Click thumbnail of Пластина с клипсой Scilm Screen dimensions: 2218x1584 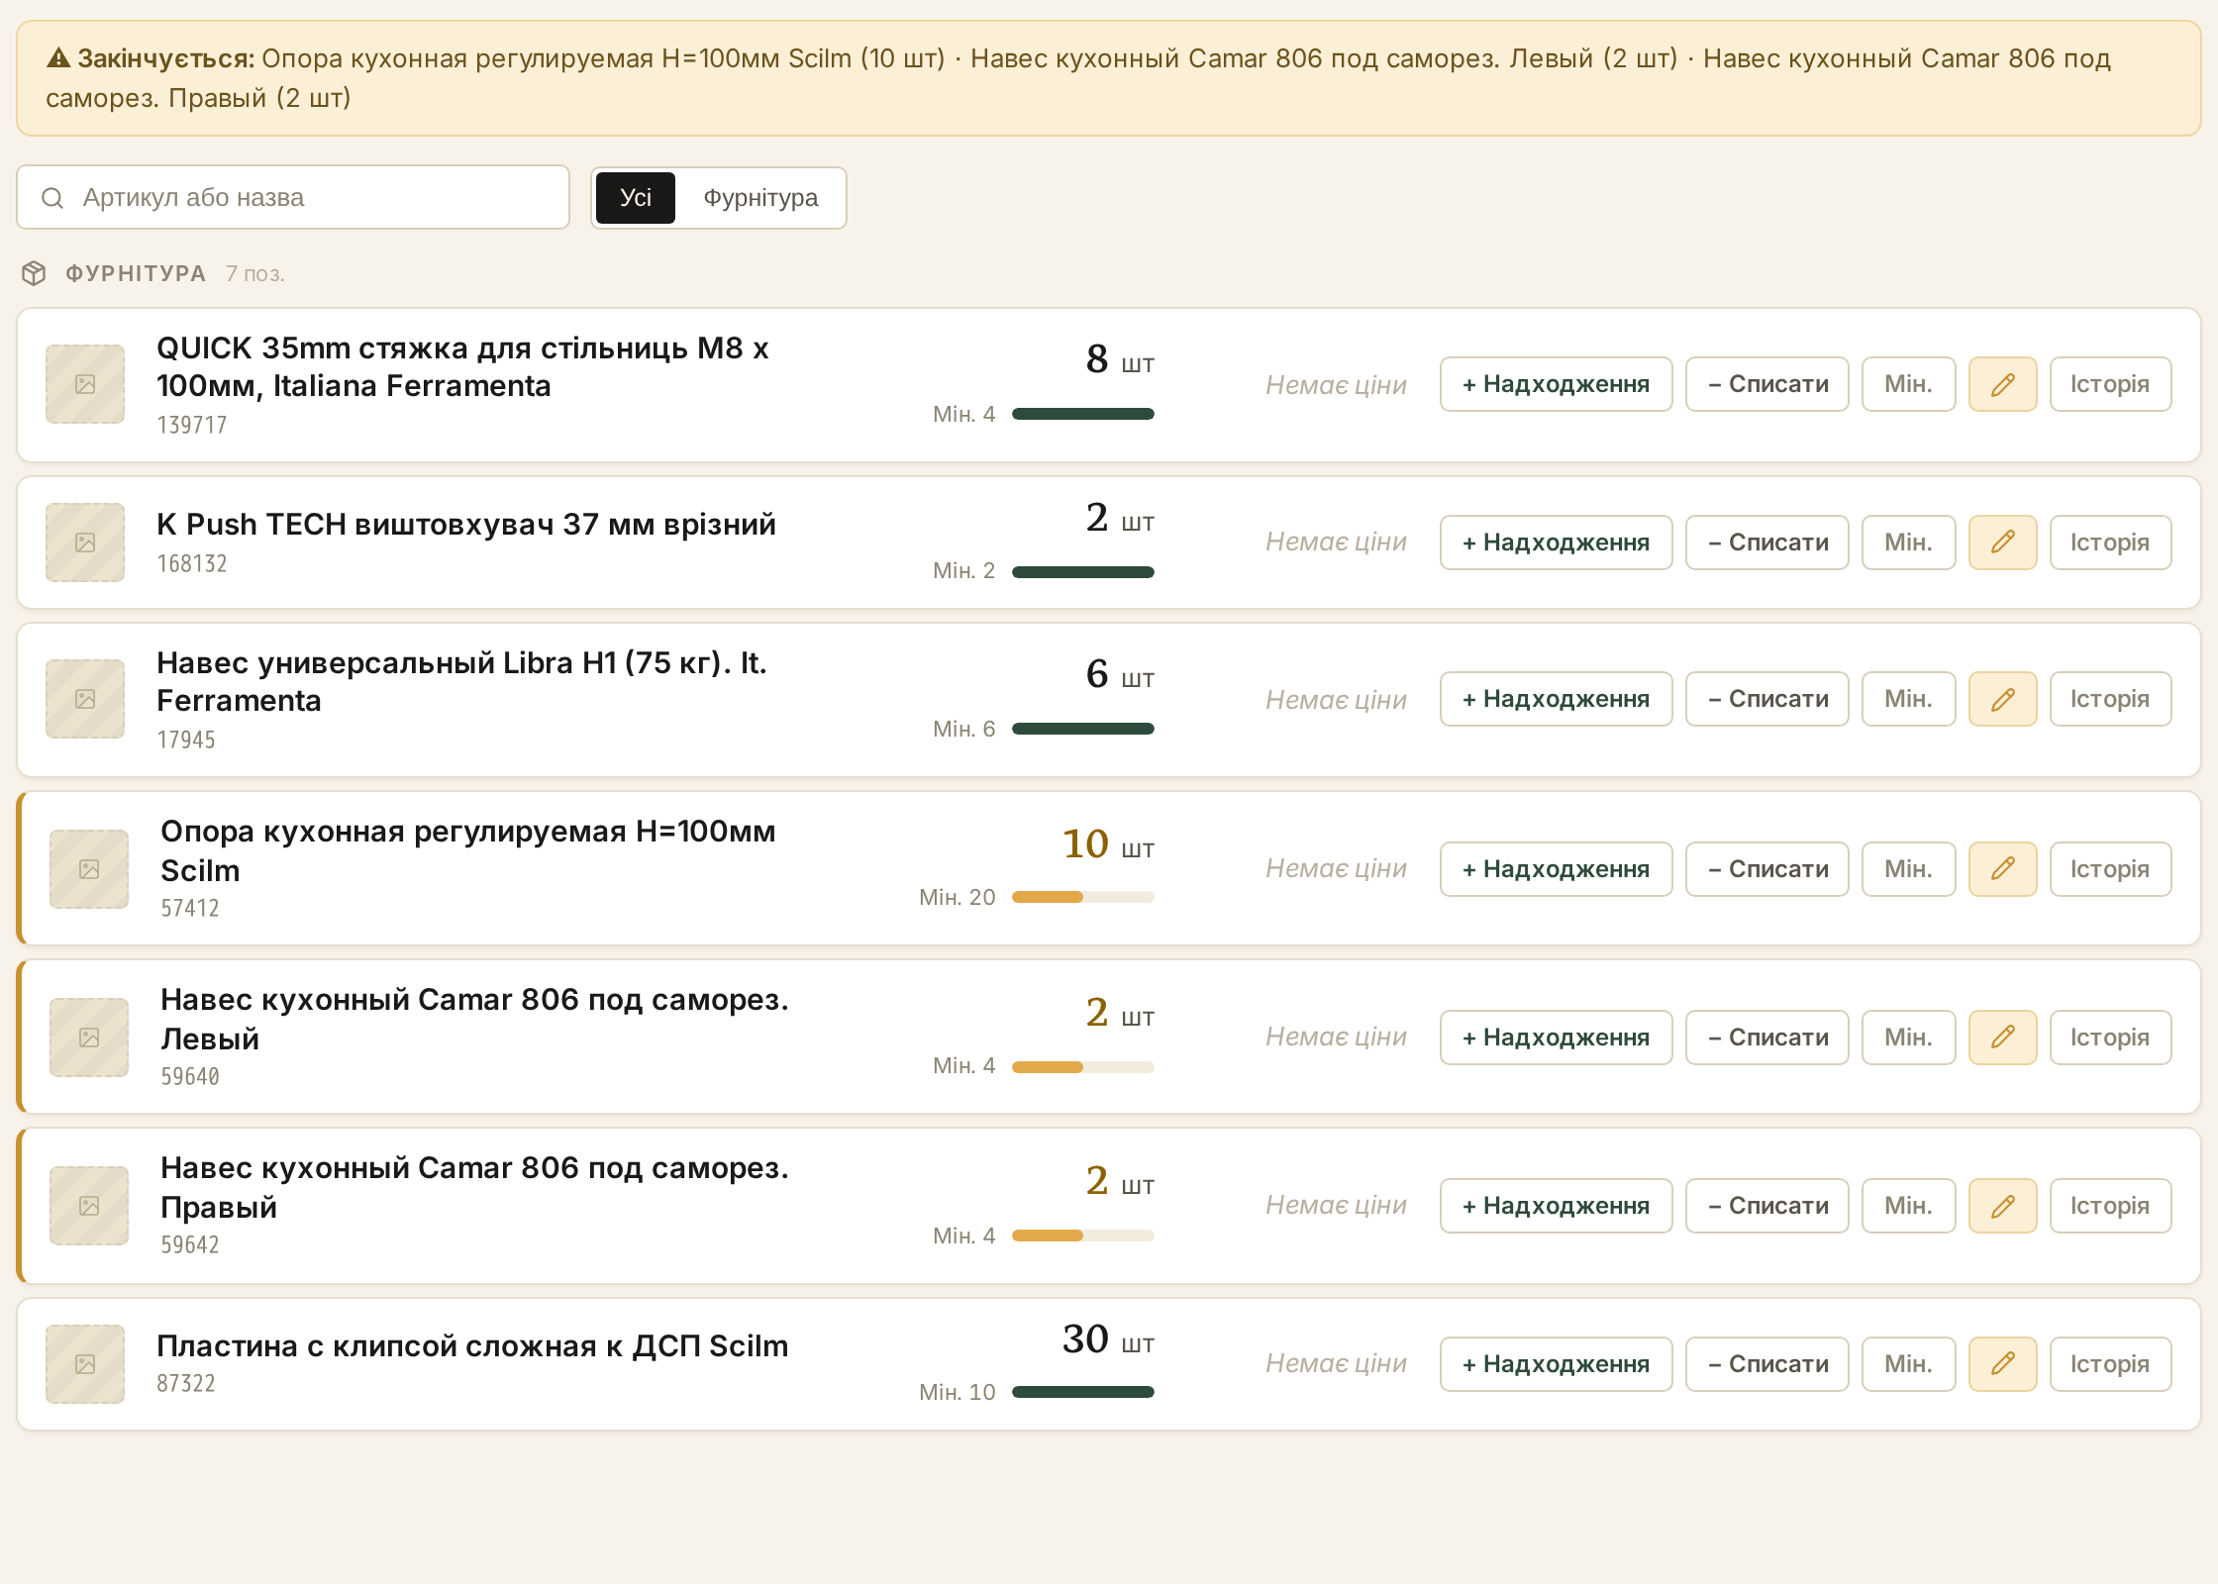coord(85,1364)
